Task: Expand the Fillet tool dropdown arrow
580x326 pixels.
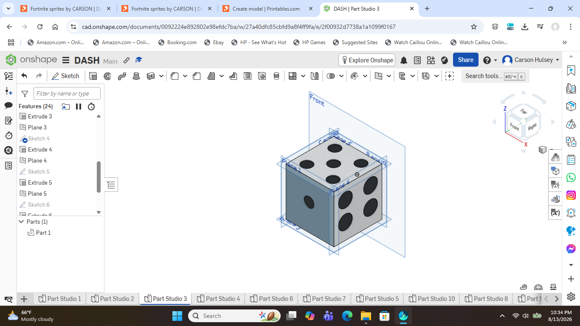Action: pyautogui.click(x=185, y=76)
